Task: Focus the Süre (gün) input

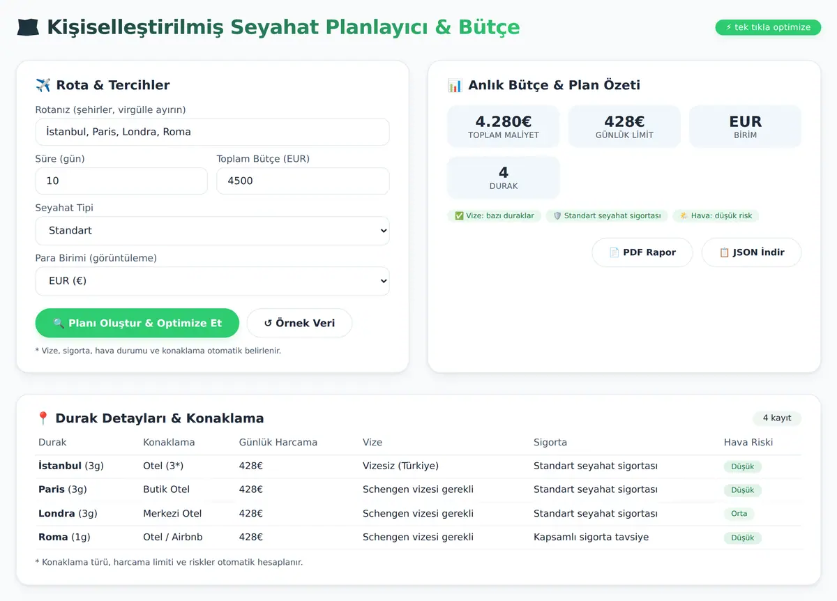Action: (x=121, y=181)
